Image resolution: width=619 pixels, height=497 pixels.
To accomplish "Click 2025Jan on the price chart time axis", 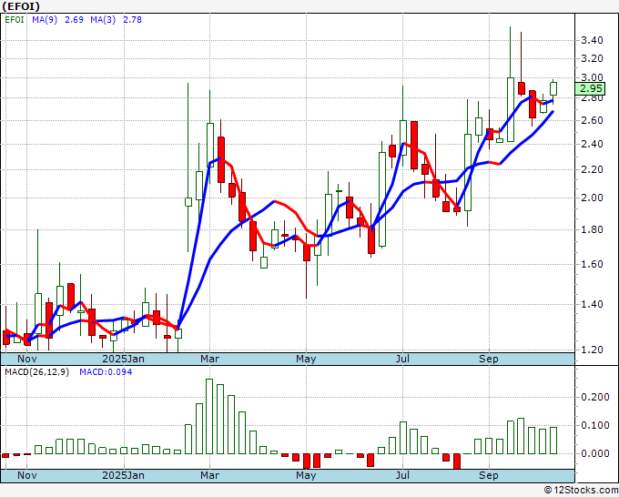I will (123, 359).
